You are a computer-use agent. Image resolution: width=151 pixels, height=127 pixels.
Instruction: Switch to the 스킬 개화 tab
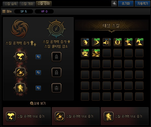click(27, 4)
